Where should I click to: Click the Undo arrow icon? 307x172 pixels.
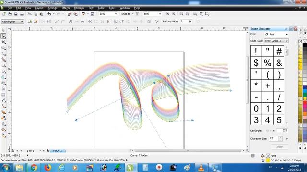49,14
